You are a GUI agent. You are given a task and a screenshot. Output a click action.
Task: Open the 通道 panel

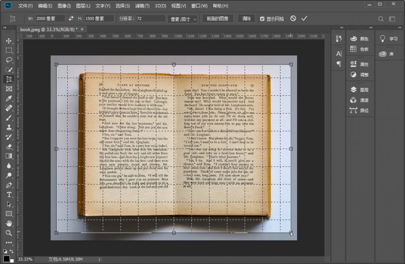point(360,100)
